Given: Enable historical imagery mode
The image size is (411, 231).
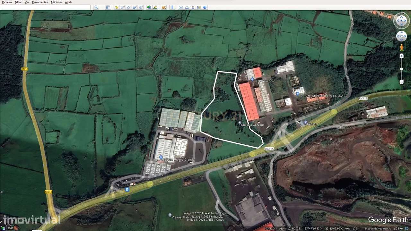Looking at the screenshot, I should [149, 7].
